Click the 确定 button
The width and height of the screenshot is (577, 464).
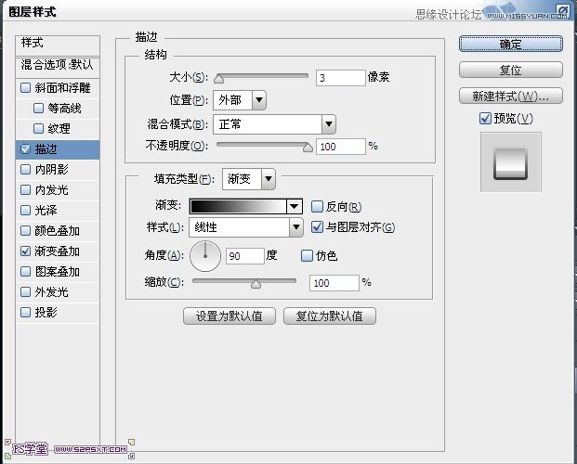(510, 45)
